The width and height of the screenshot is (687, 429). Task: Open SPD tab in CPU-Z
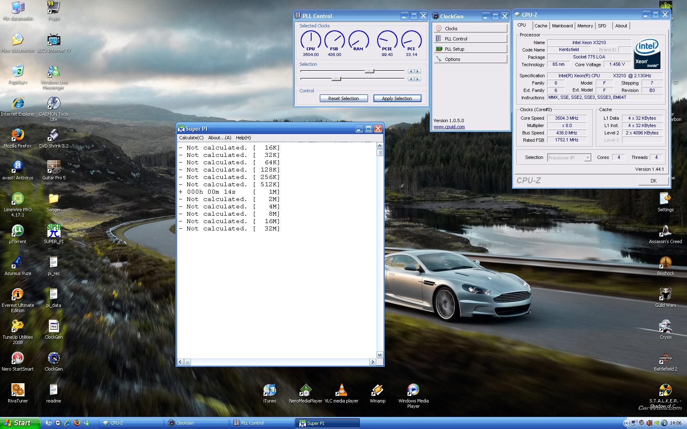point(602,26)
